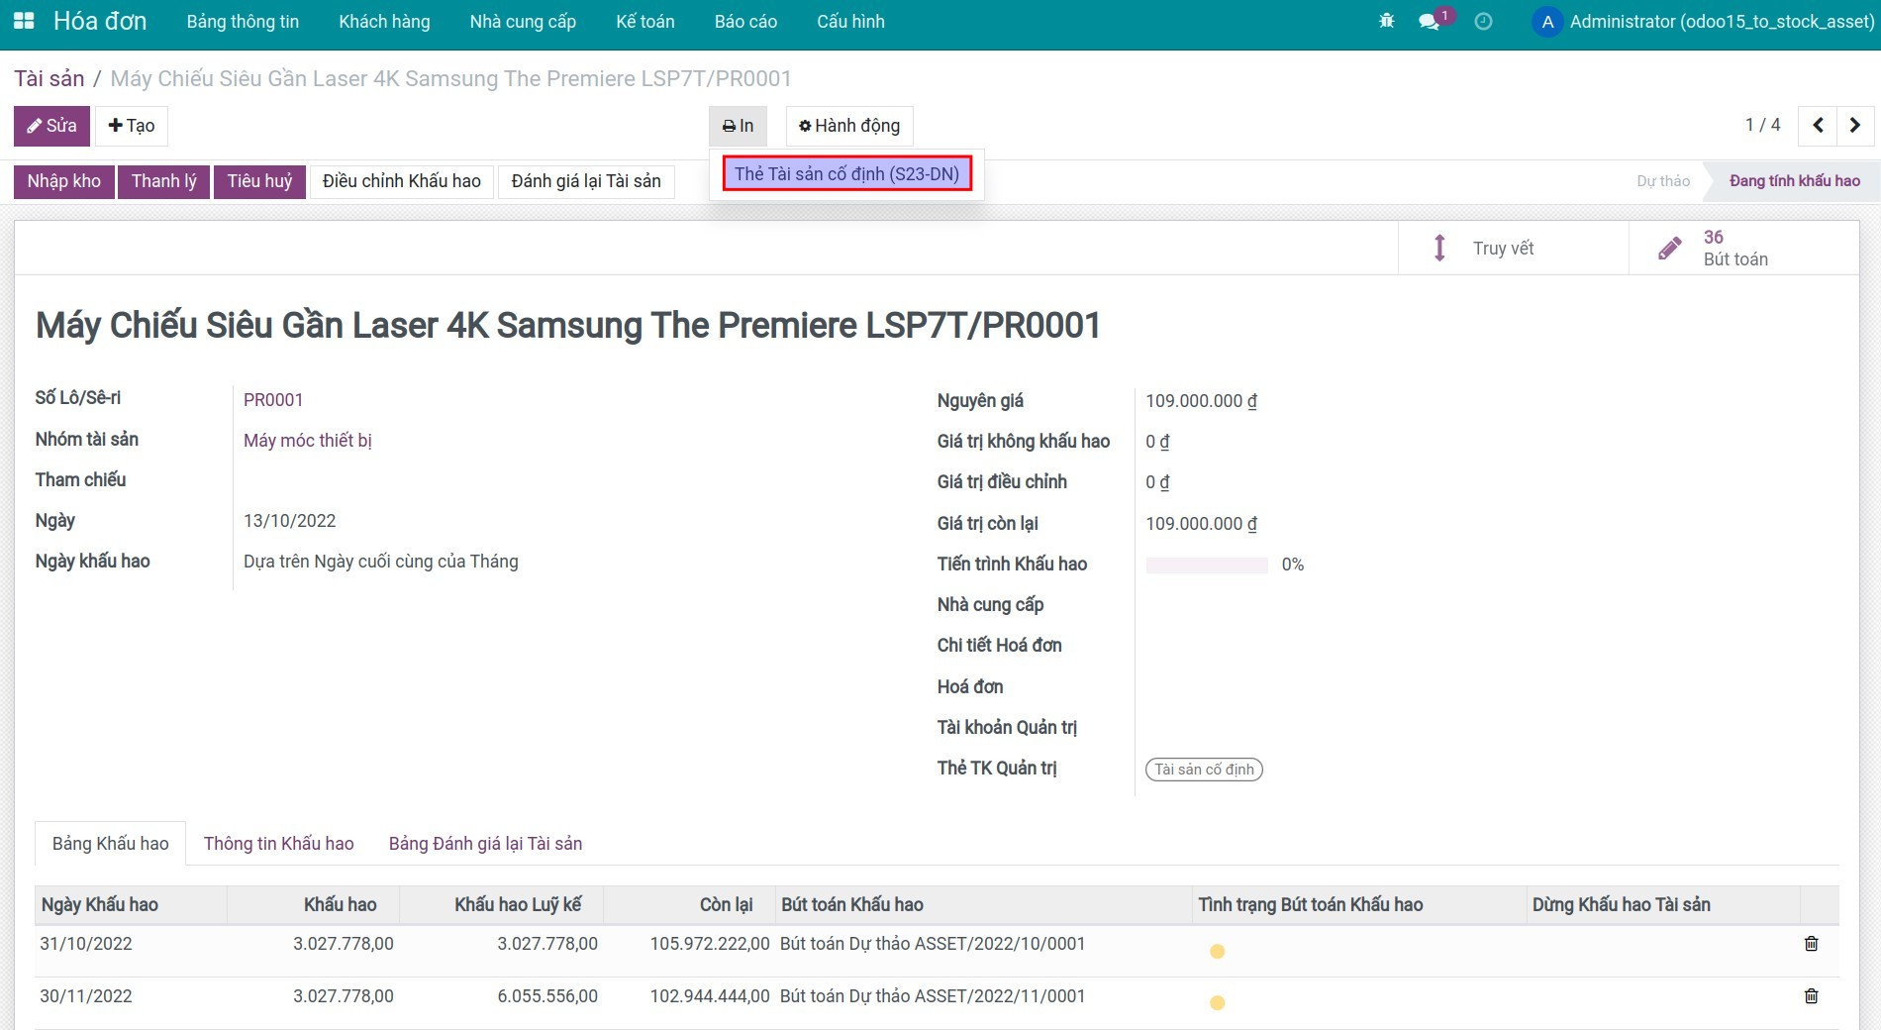Delete the 31/10/2022 depreciation line
The image size is (1881, 1030).
1811,944
